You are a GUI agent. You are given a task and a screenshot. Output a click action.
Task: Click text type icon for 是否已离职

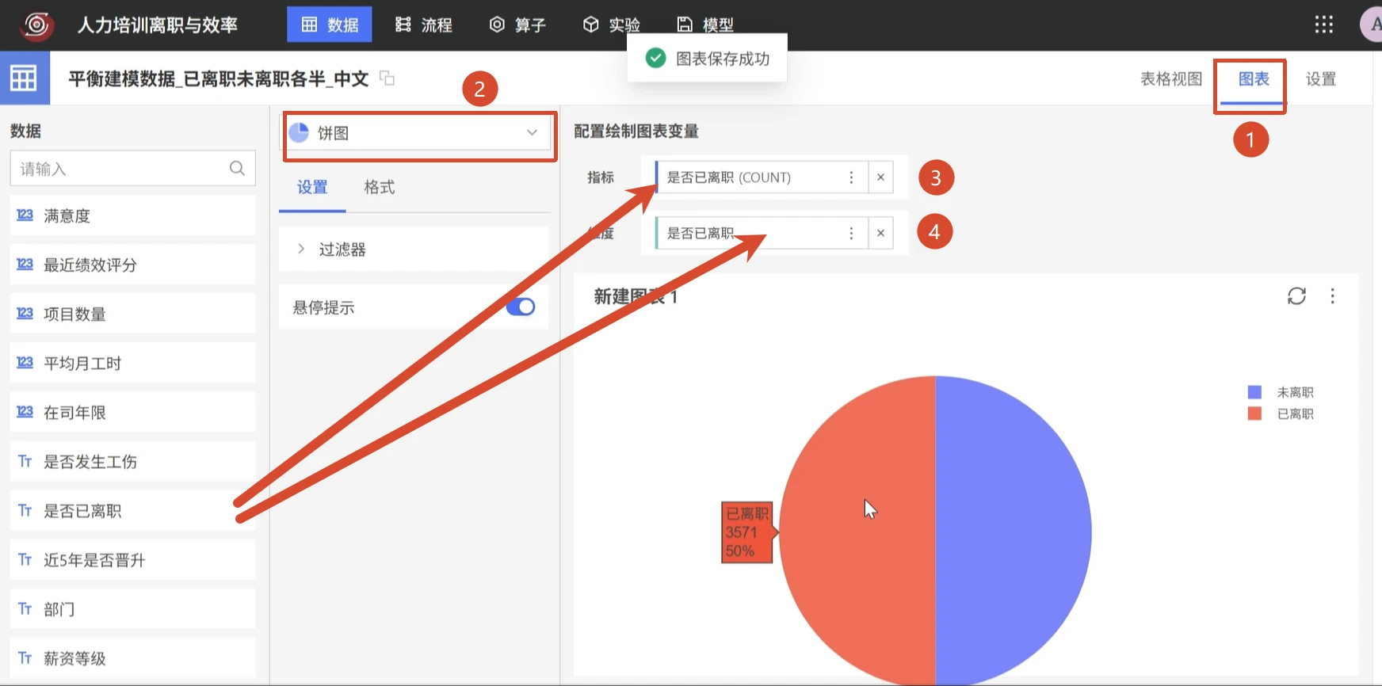tap(25, 510)
